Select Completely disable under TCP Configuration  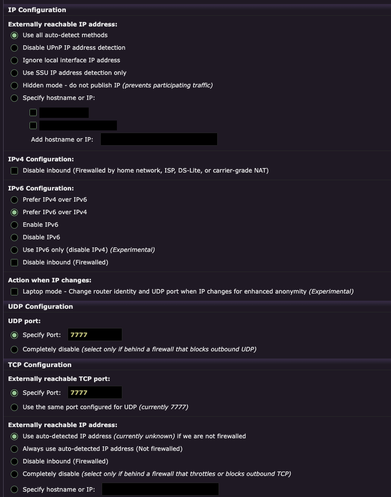(x=14, y=474)
